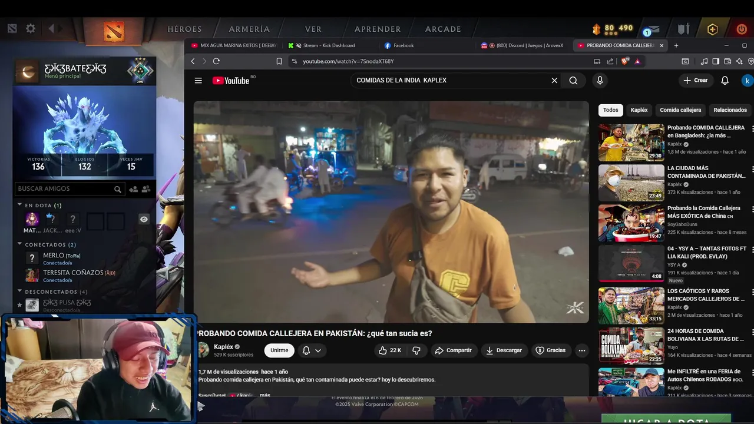Click the friends group party icon
This screenshot has height=424, width=754.
click(146, 189)
